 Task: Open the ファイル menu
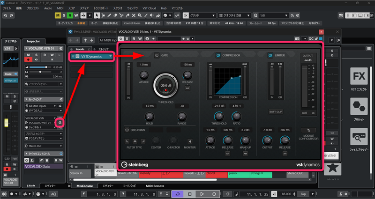(x=7, y=8)
